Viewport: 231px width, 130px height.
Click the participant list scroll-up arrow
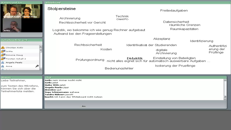[x=41, y=46]
